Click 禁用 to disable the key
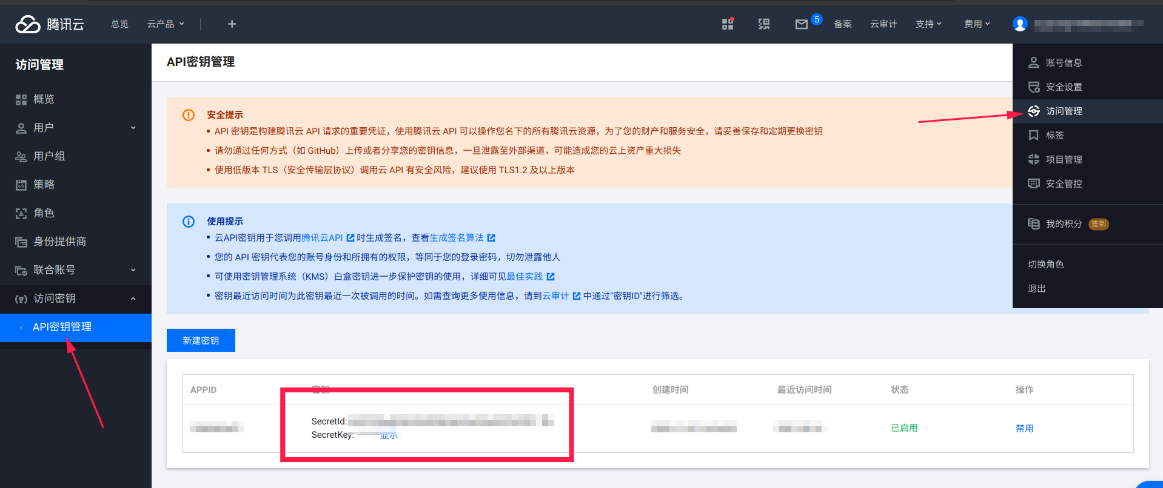This screenshot has width=1163, height=488. tap(1024, 428)
